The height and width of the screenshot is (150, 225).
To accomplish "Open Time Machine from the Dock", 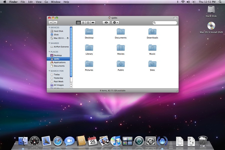I will click(x=138, y=141).
